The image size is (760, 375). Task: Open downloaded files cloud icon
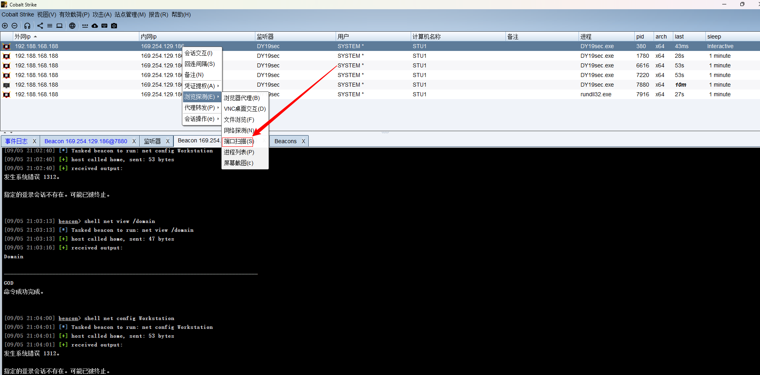[95, 26]
